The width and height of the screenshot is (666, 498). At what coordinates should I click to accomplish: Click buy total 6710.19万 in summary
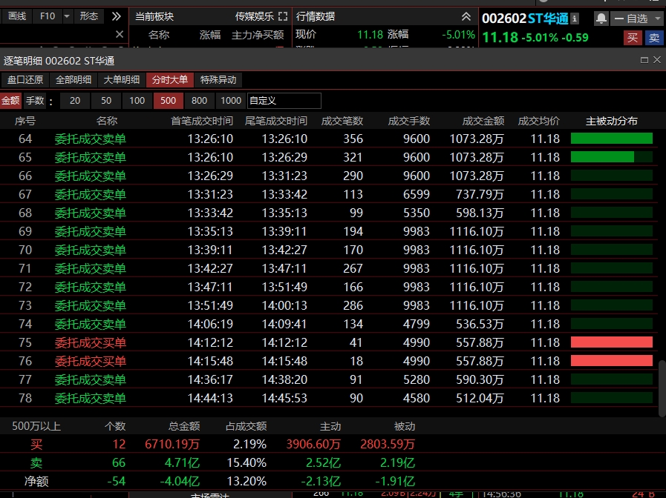coord(172,444)
